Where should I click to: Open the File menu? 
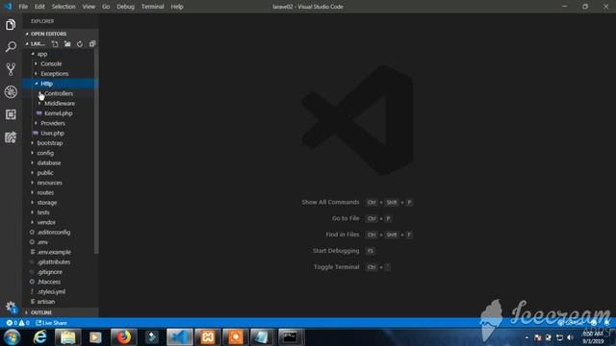[x=23, y=7]
